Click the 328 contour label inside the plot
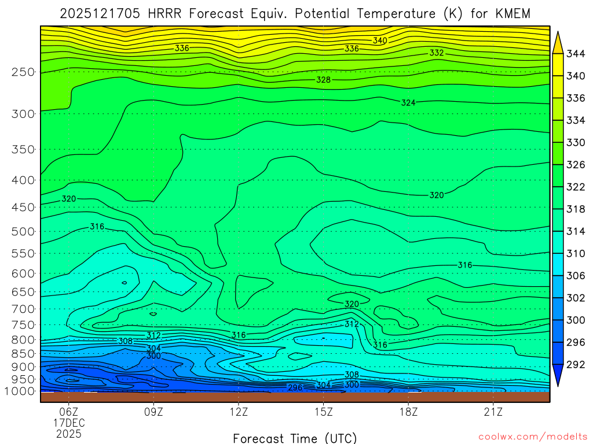 tap(324, 80)
